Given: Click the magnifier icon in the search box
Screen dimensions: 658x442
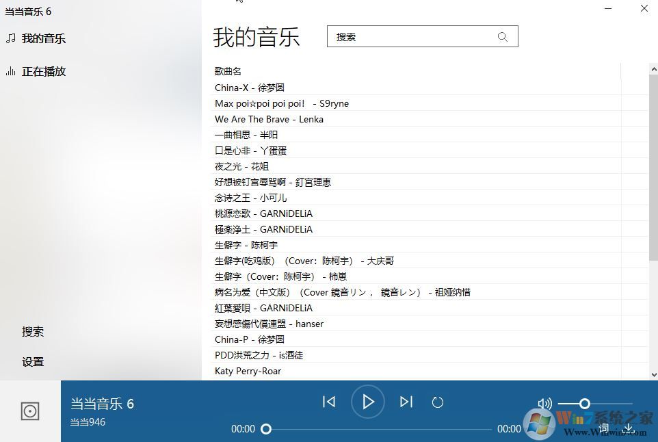Looking at the screenshot, I should [x=502, y=36].
